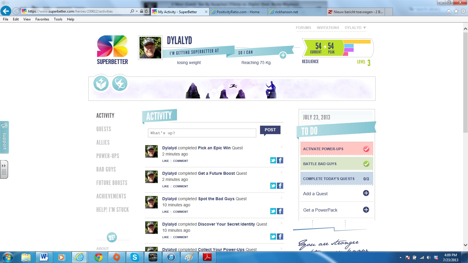Click the cube icon in the banner
468x263 pixels.
[101, 84]
